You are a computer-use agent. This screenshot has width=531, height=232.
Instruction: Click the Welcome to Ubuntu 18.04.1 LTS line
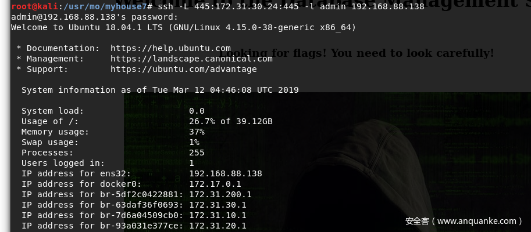(184, 27)
